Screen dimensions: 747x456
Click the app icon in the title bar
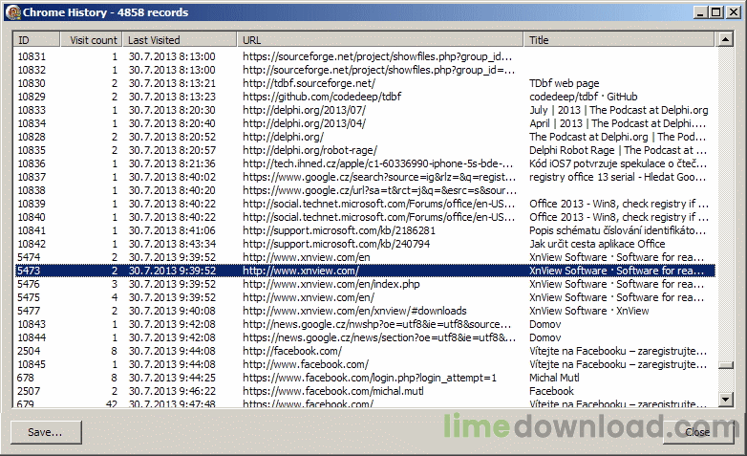pos(12,12)
